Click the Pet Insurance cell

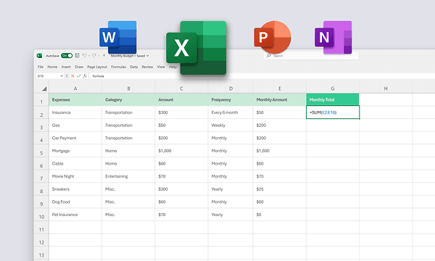[75, 215]
